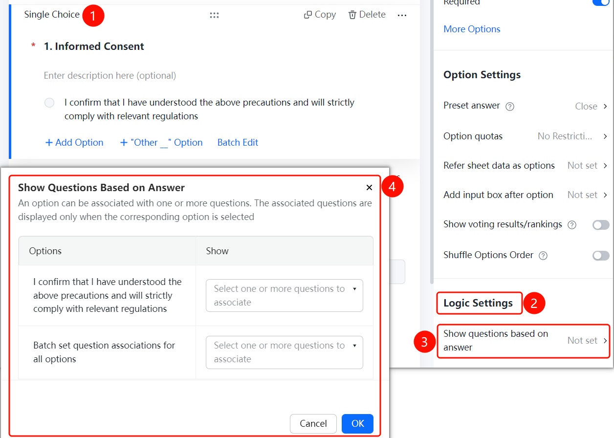614x438 pixels.
Task: Click the question title "1. Informed Consent"
Action: click(94, 46)
